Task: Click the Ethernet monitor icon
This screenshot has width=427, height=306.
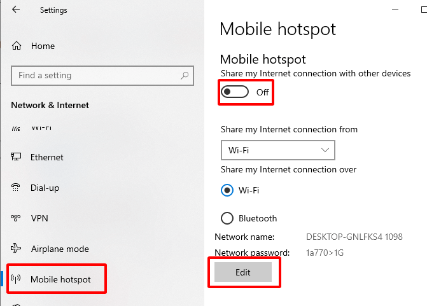Action: click(17, 157)
